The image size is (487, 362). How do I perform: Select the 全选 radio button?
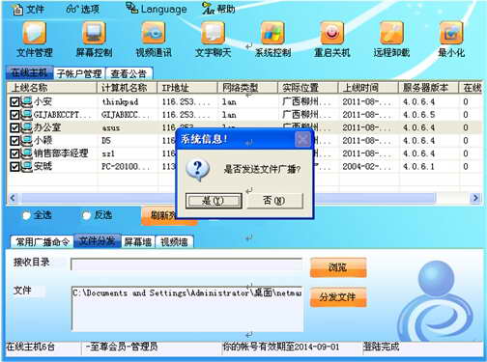pyautogui.click(x=26, y=215)
